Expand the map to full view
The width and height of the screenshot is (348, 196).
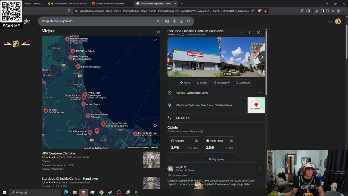155,40
